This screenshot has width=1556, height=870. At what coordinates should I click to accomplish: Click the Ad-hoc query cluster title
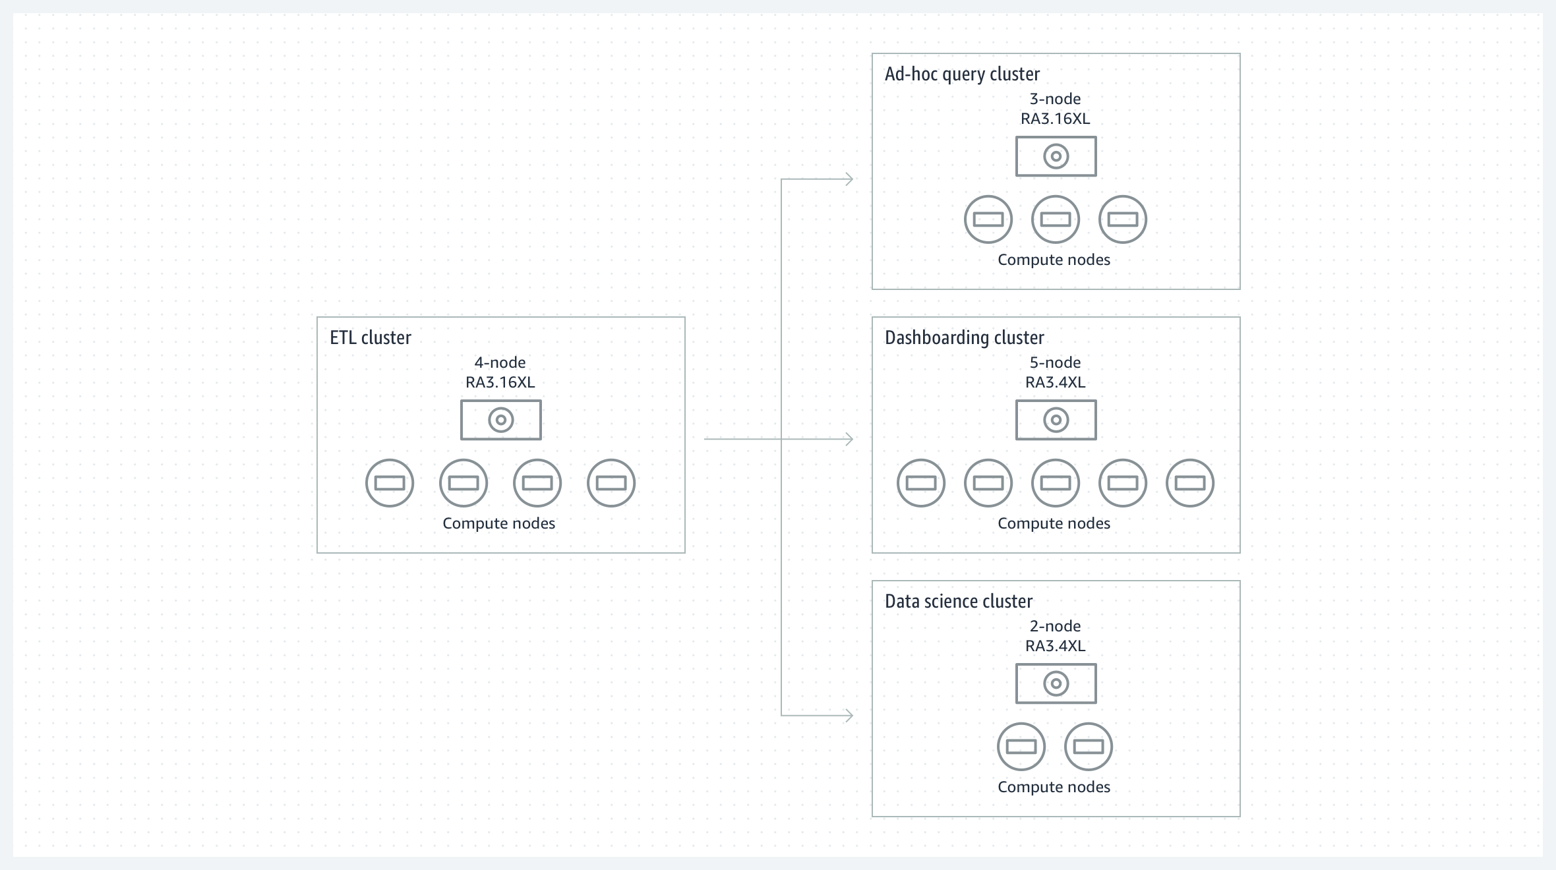pyautogui.click(x=962, y=74)
